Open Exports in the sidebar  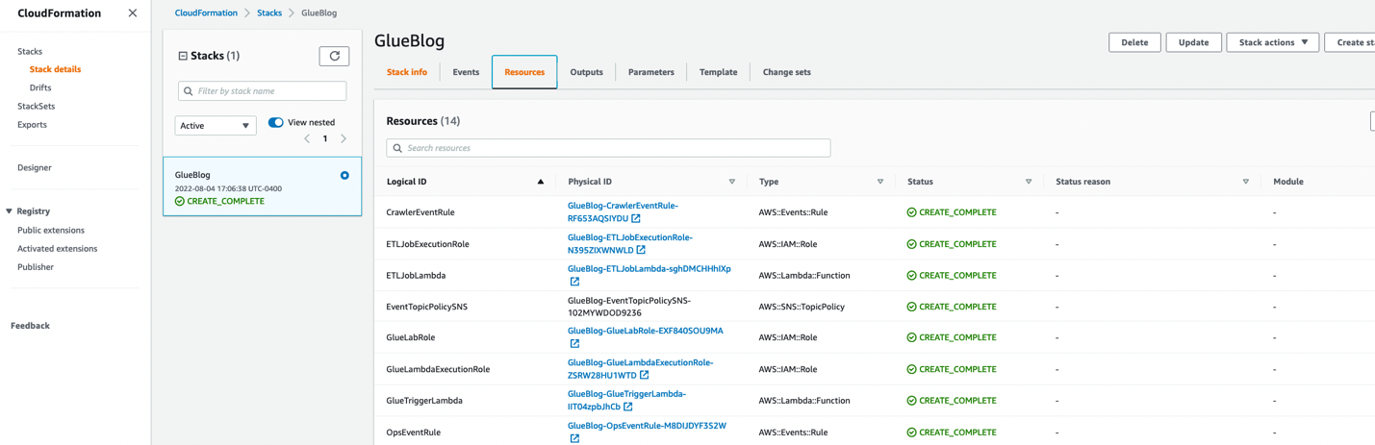pos(32,125)
